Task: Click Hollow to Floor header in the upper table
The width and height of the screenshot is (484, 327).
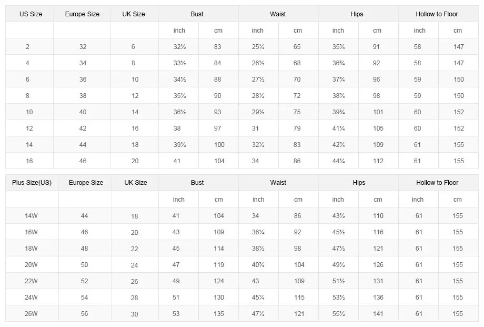Action: [437, 14]
